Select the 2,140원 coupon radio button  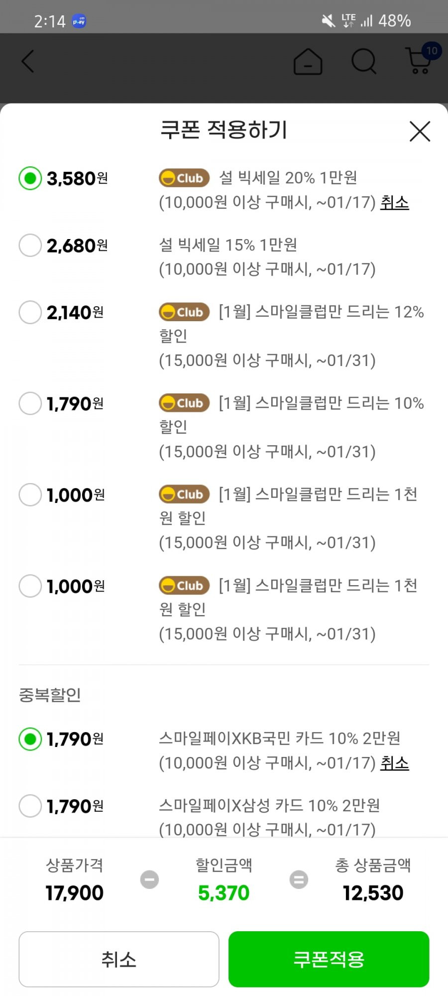(x=30, y=312)
